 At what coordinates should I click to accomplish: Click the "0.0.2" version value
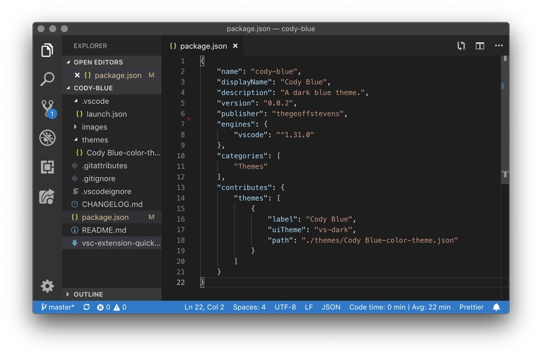(278, 103)
